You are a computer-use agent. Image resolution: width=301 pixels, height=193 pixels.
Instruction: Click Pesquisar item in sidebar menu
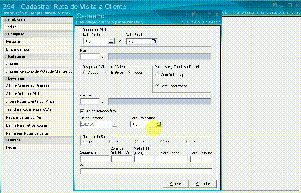38,41
